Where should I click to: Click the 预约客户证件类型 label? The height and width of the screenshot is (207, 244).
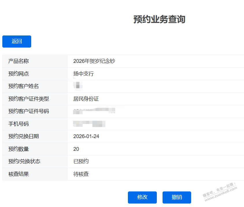pyautogui.click(x=29, y=99)
